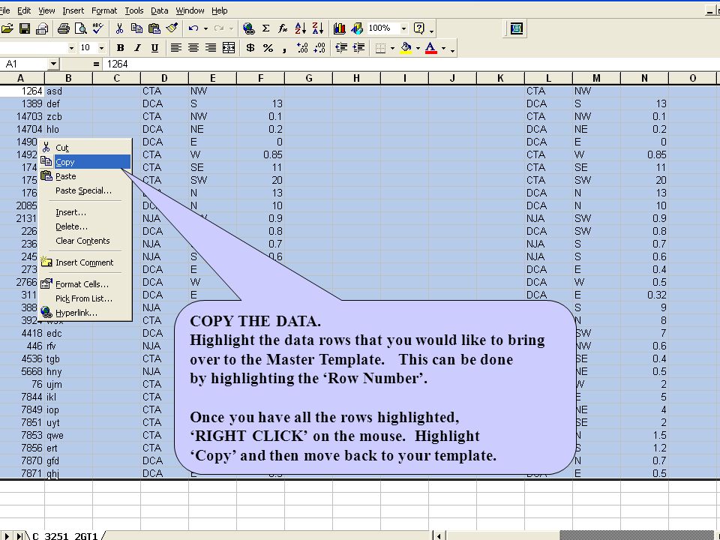Toggle Align Right button

point(211,48)
